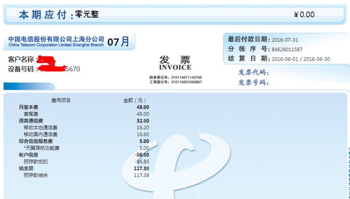
Task: Click the 移动国内通话费 row label
Action: click(x=40, y=134)
